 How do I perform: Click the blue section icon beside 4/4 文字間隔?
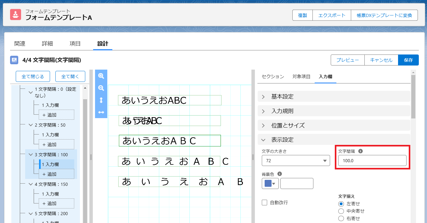(x=14, y=60)
